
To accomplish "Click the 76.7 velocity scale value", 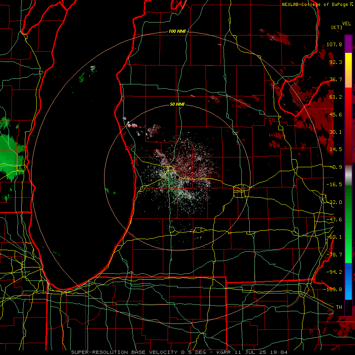I will tap(336, 79).
